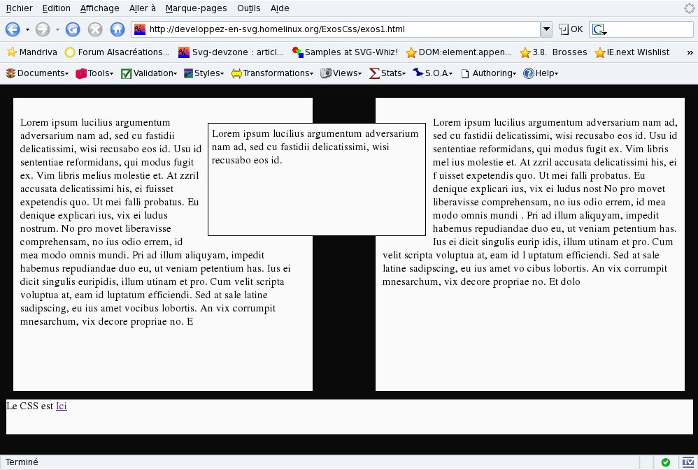
Task: Open the S.O.A dropdown
Action: coord(451,74)
